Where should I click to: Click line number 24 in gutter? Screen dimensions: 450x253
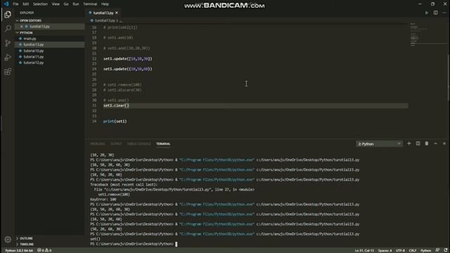(x=94, y=69)
